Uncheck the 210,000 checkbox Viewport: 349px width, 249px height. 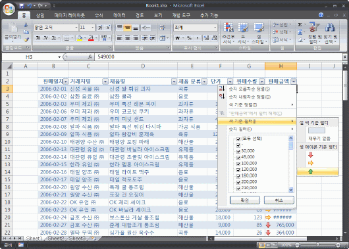click(x=238, y=189)
